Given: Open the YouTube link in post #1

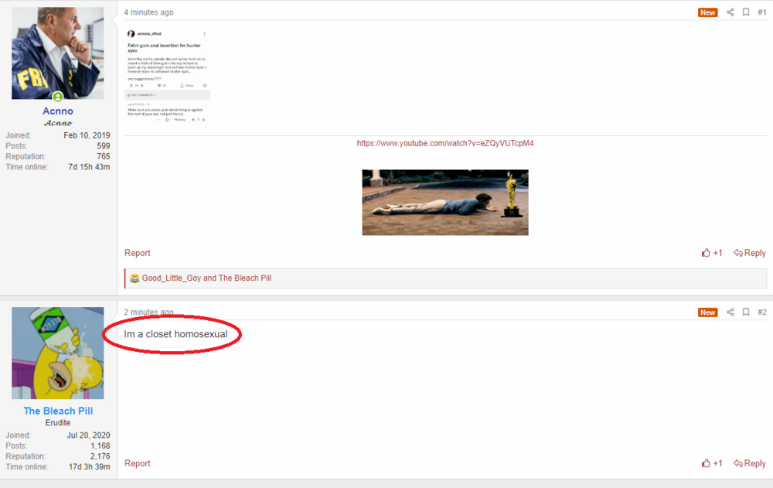Looking at the screenshot, I should point(445,143).
